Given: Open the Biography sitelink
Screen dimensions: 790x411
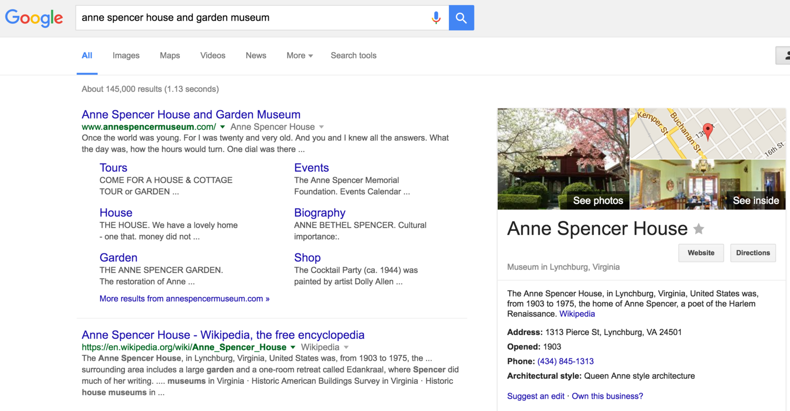Looking at the screenshot, I should tap(320, 213).
